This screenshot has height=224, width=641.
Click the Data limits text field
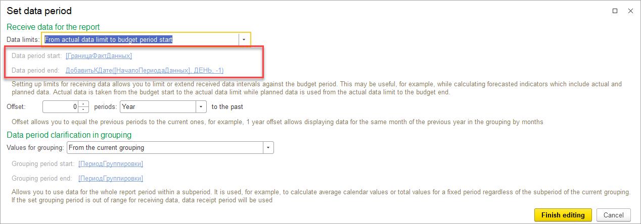pyautogui.click(x=141, y=39)
